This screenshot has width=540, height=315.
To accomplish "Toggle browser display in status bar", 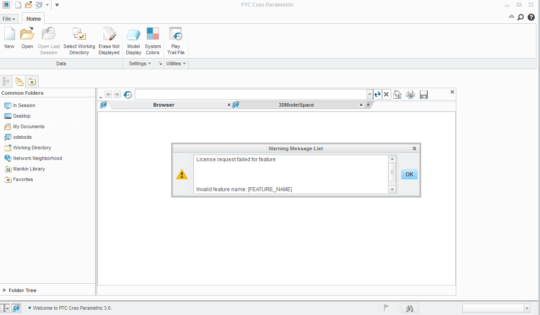I will click(x=16, y=308).
